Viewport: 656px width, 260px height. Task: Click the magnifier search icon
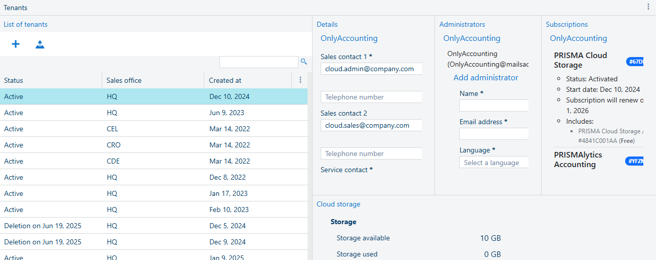tap(304, 62)
